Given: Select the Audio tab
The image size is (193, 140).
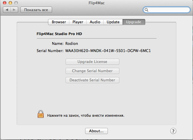Looking at the screenshot, I should 95,22.
